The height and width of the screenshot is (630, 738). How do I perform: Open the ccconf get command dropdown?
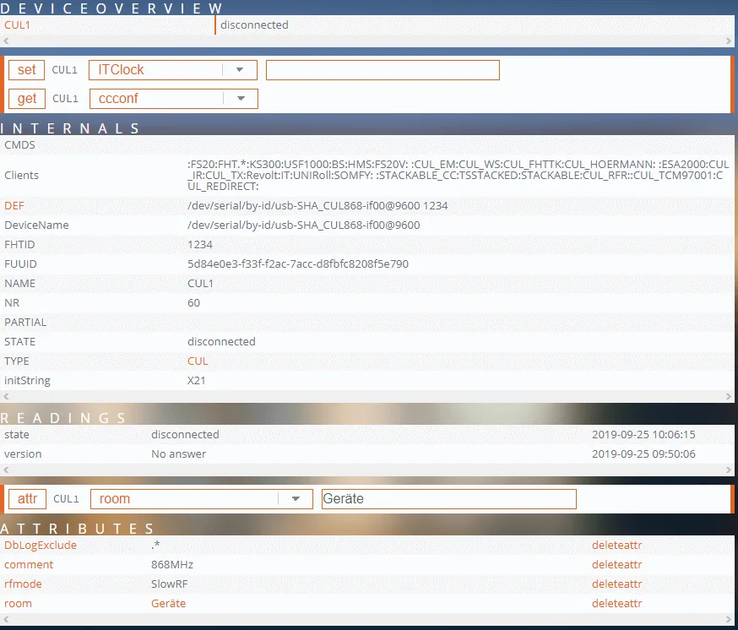[174, 99]
